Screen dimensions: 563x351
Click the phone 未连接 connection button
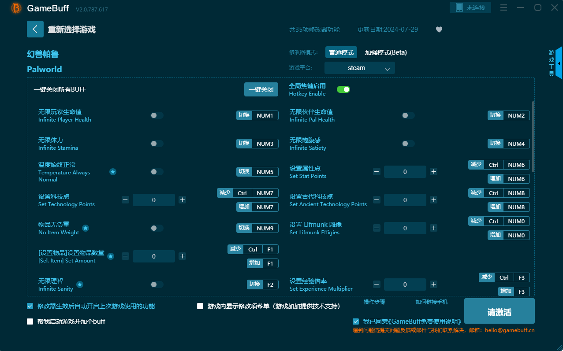[x=470, y=7]
